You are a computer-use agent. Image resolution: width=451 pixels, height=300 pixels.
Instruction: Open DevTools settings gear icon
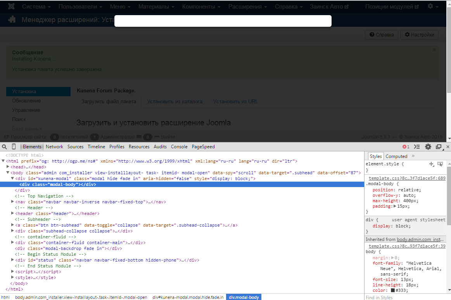(428, 147)
